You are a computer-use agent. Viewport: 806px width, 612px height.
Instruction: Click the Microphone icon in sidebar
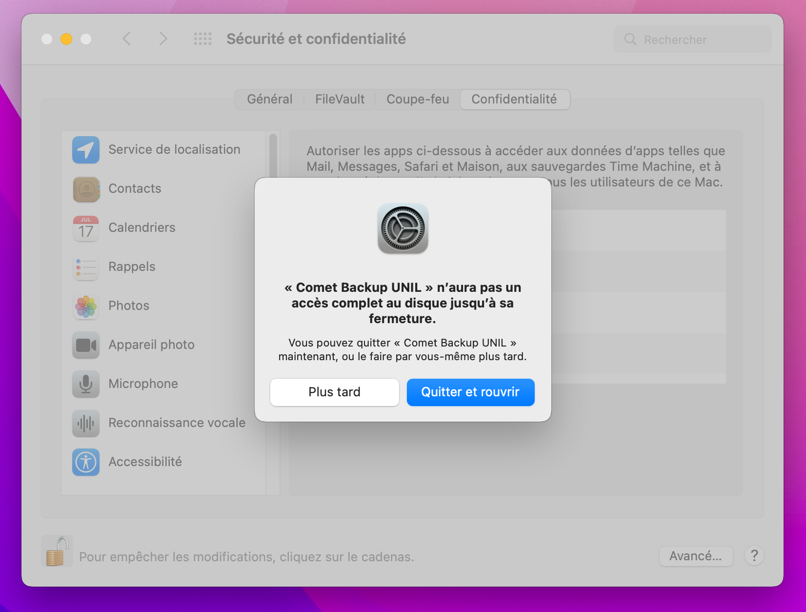coord(86,384)
